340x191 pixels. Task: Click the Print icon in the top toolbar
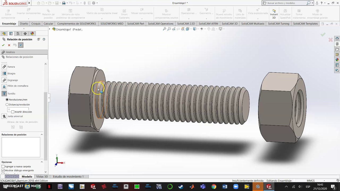point(64,3)
